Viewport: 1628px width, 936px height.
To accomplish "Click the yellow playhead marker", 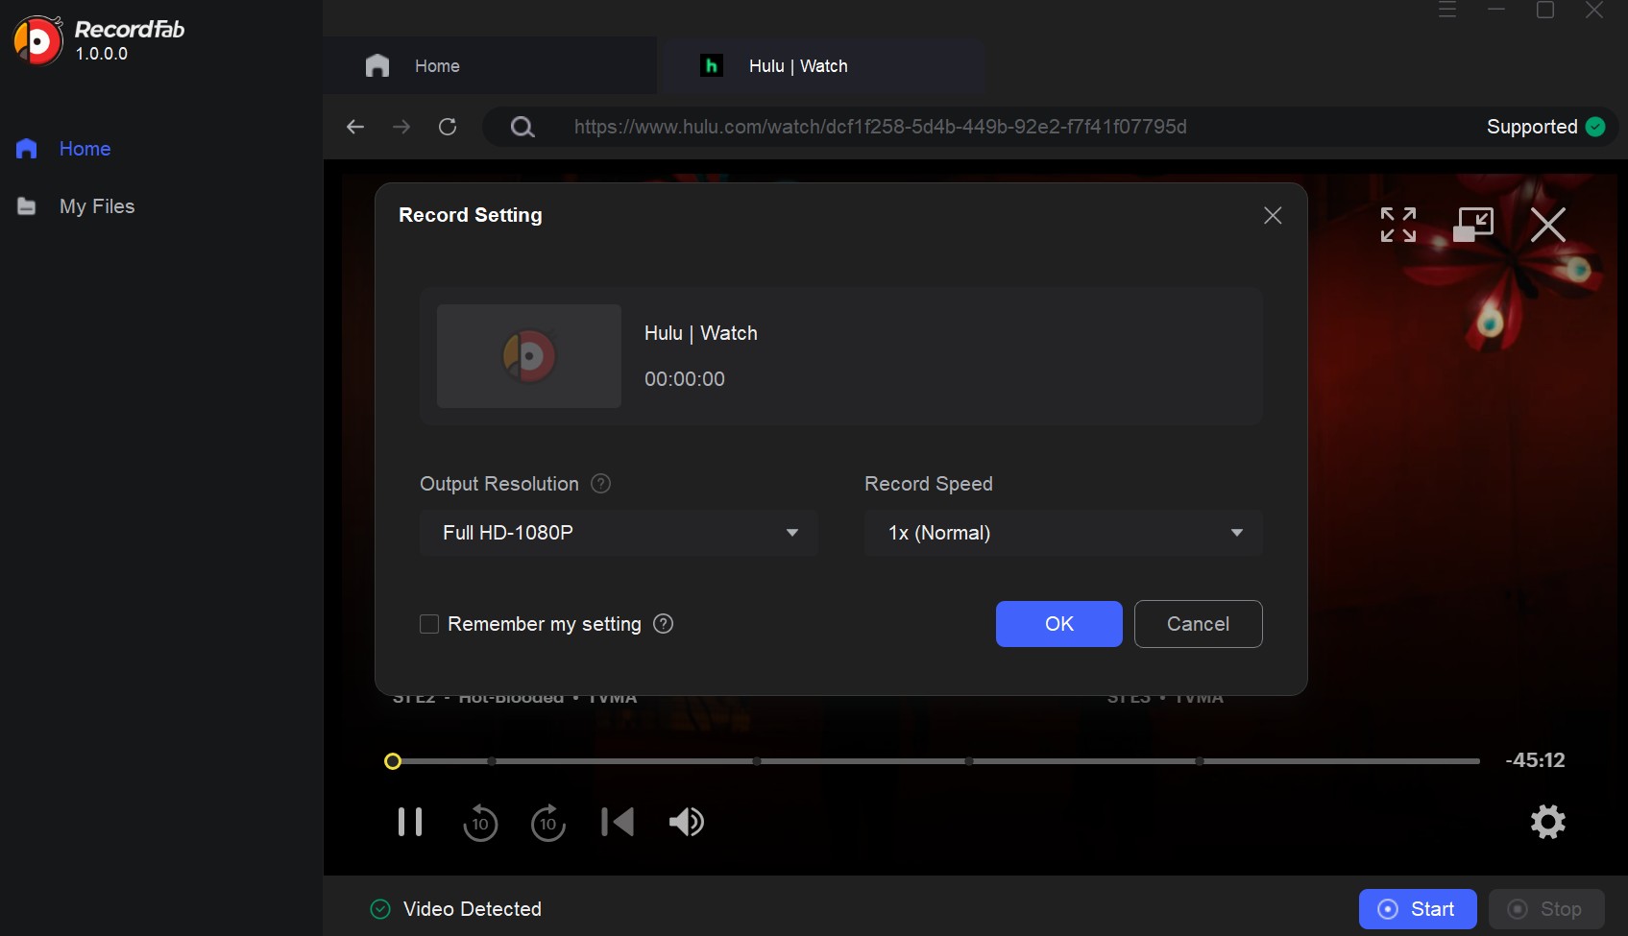I will [x=392, y=761].
